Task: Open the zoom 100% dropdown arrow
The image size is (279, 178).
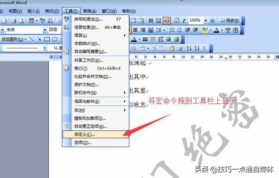Action: [205, 21]
